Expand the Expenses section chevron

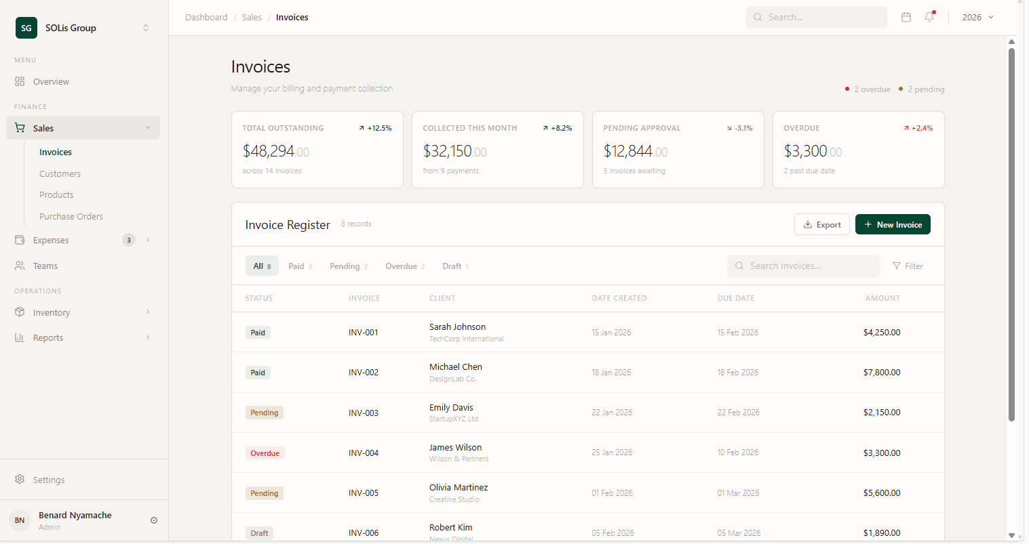[148, 239]
